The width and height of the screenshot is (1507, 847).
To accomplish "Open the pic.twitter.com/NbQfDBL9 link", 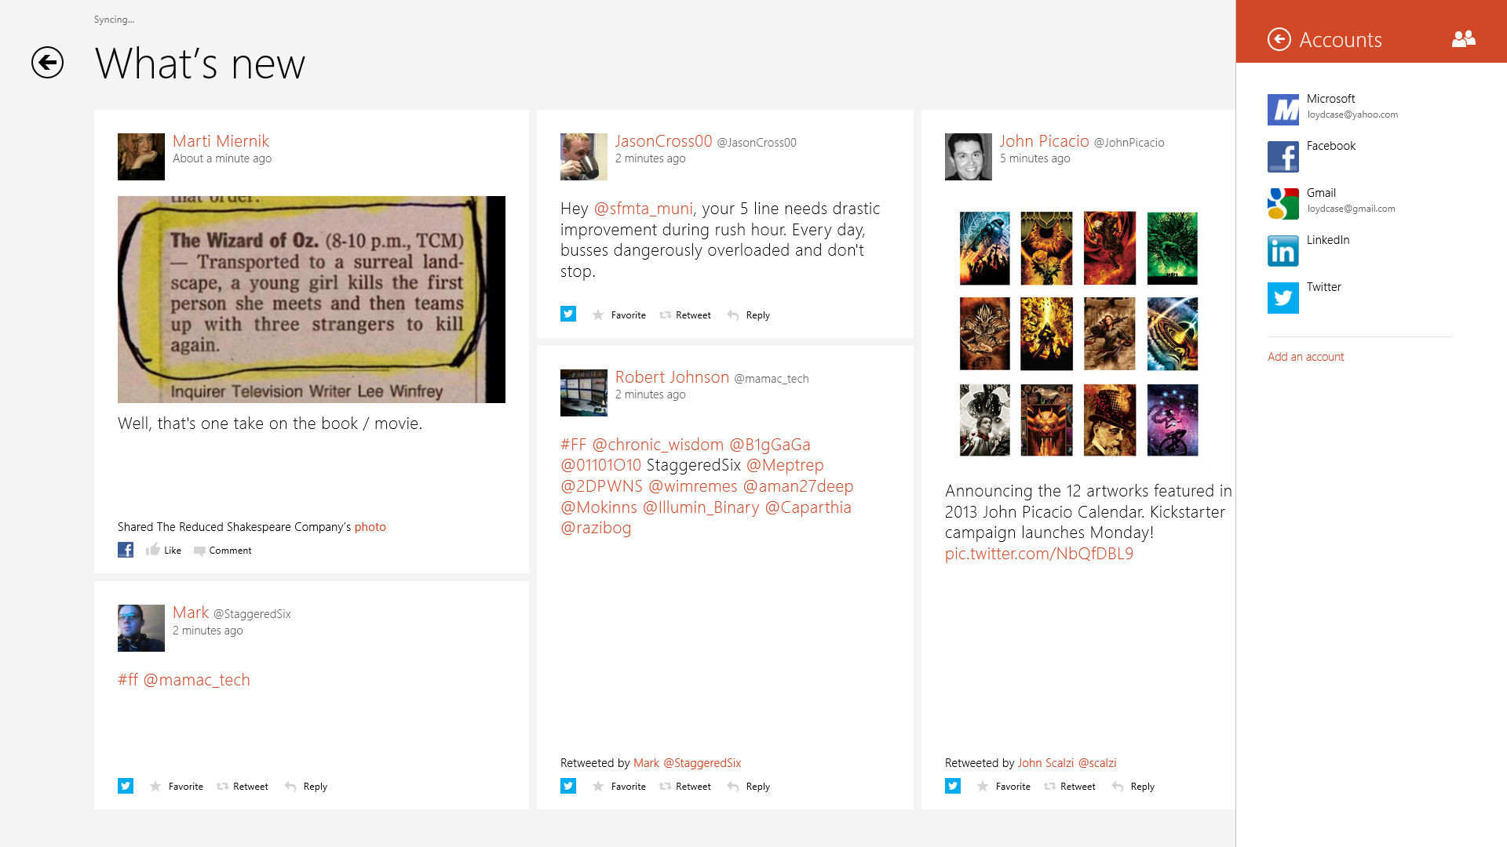I will pyautogui.click(x=1038, y=554).
